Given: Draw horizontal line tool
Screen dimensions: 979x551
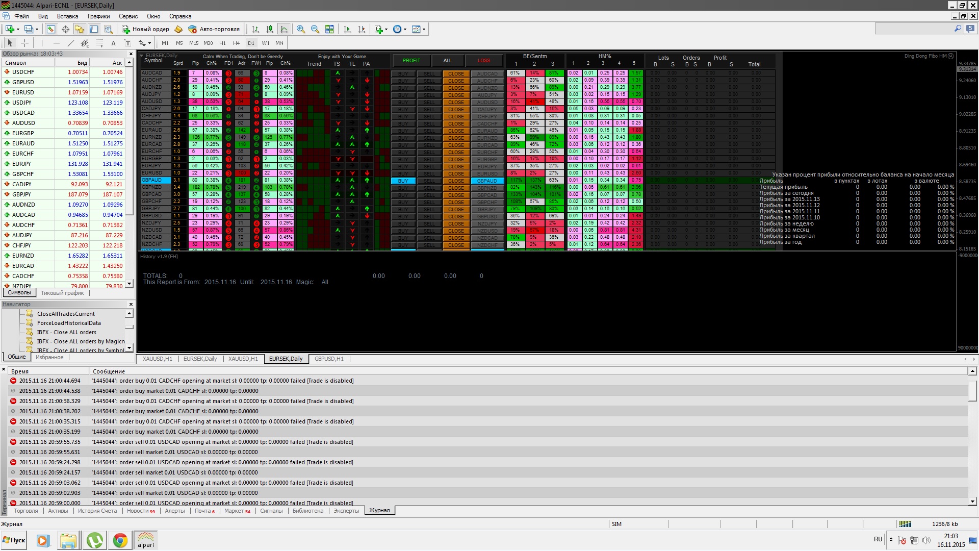Looking at the screenshot, I should 56,43.
